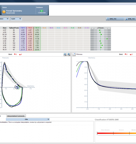Screen dimensions: 136x144
Task: Click 112 in the %(Best/Pred) column
Action: 14,45
